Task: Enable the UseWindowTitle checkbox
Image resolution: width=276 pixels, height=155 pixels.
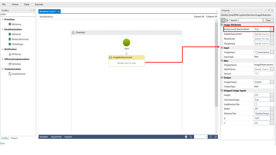Action: [x=256, y=104]
